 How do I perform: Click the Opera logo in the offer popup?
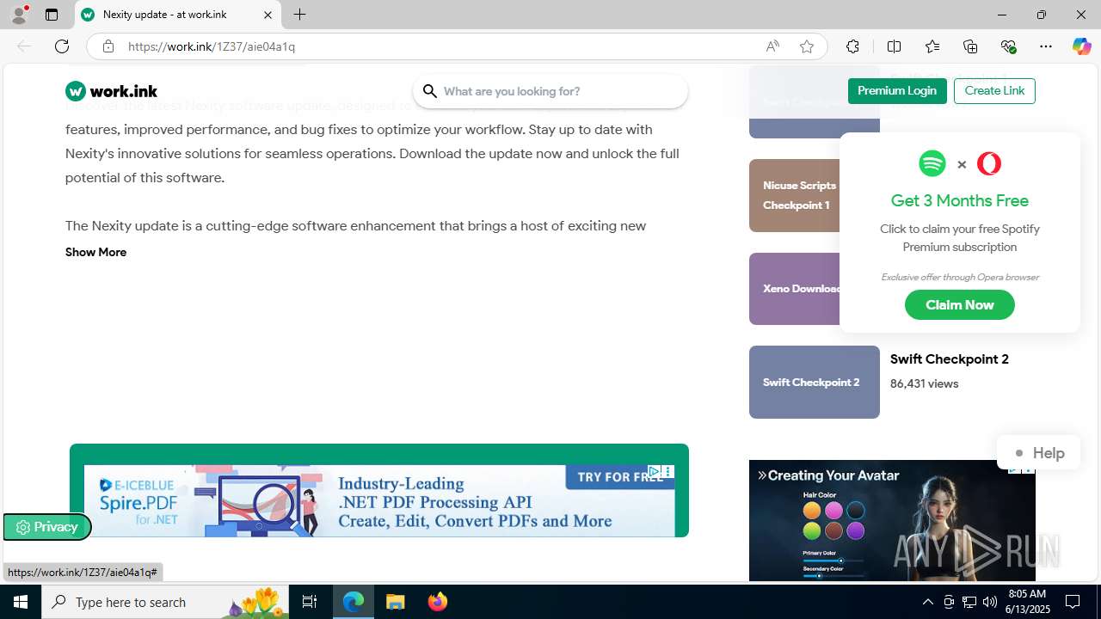coord(989,163)
